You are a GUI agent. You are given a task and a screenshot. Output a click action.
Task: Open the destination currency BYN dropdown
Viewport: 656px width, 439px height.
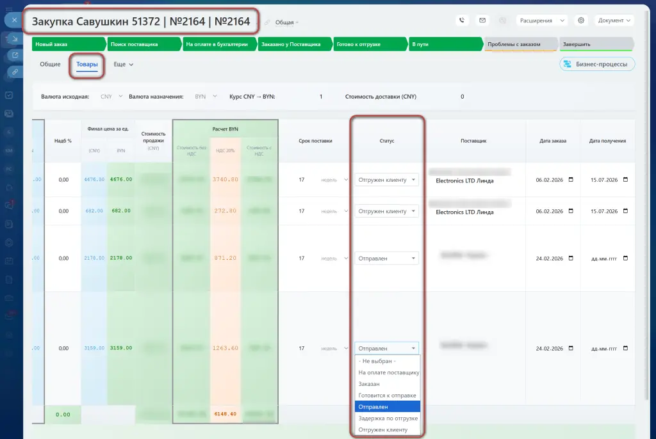(206, 97)
